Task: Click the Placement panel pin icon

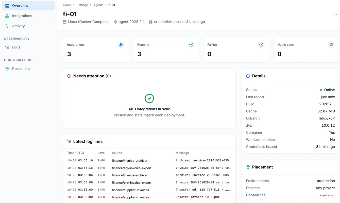Action: tap(248, 167)
